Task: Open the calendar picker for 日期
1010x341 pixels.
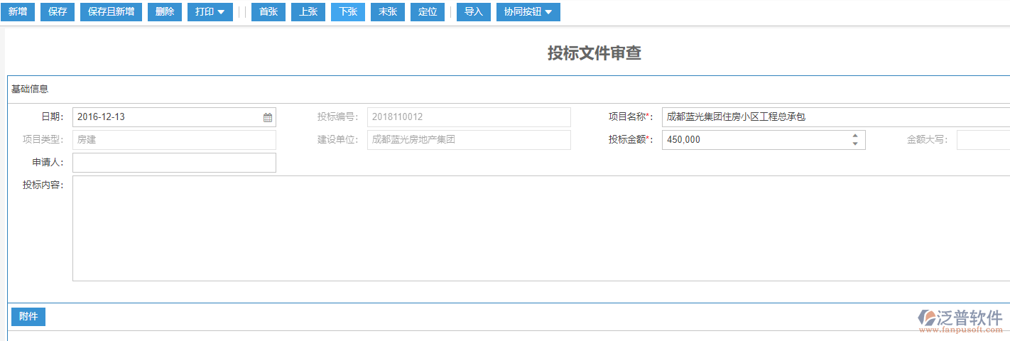Action: (x=268, y=117)
